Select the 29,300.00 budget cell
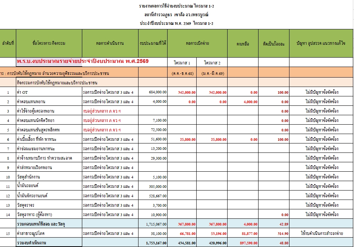This screenshot has width=354, height=247. click(x=153, y=158)
